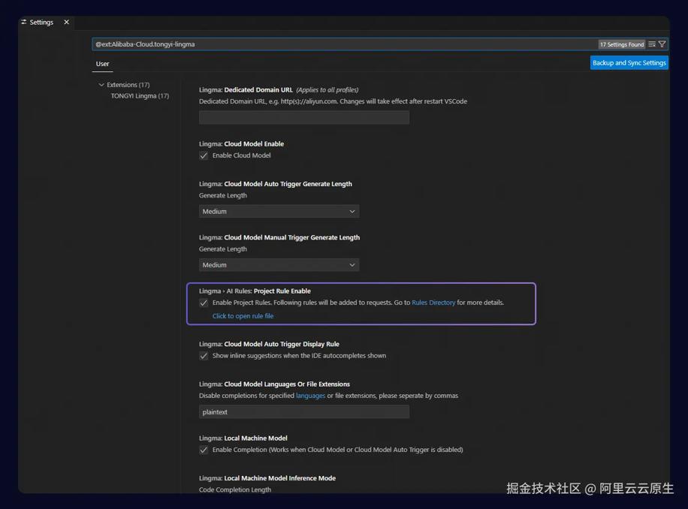Click the Code Completion Length description
The height and width of the screenshot is (509, 688).
coord(235,489)
